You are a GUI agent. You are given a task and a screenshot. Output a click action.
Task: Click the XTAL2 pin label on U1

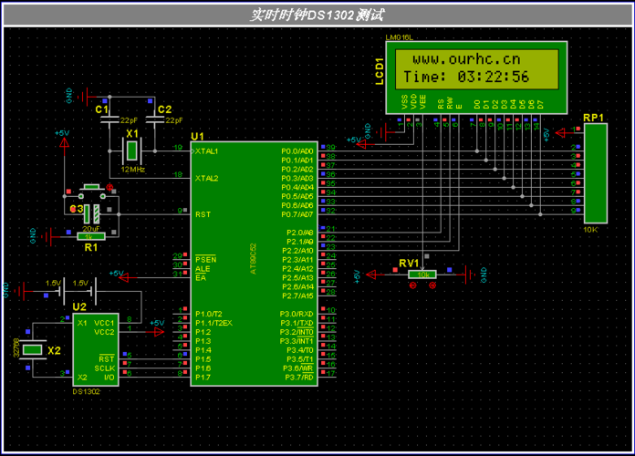pyautogui.click(x=206, y=178)
